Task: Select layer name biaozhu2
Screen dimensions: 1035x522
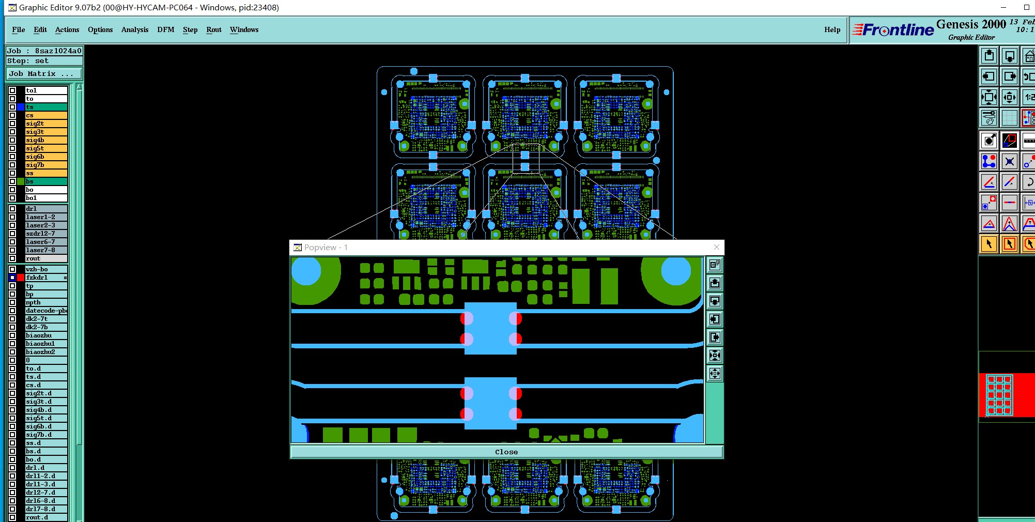Action: pyautogui.click(x=46, y=352)
